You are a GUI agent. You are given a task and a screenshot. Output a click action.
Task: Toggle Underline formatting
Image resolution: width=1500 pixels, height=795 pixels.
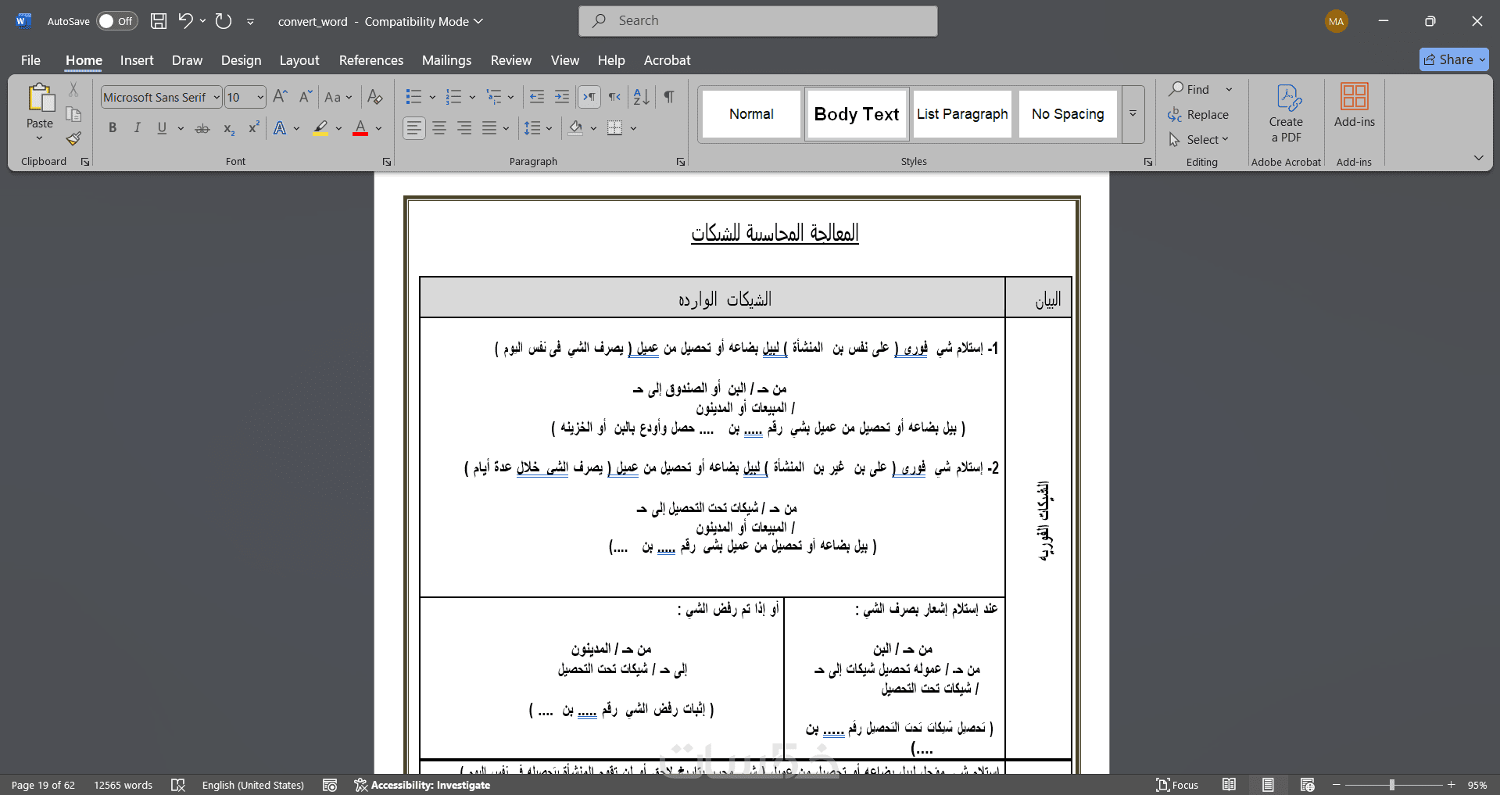(x=162, y=128)
